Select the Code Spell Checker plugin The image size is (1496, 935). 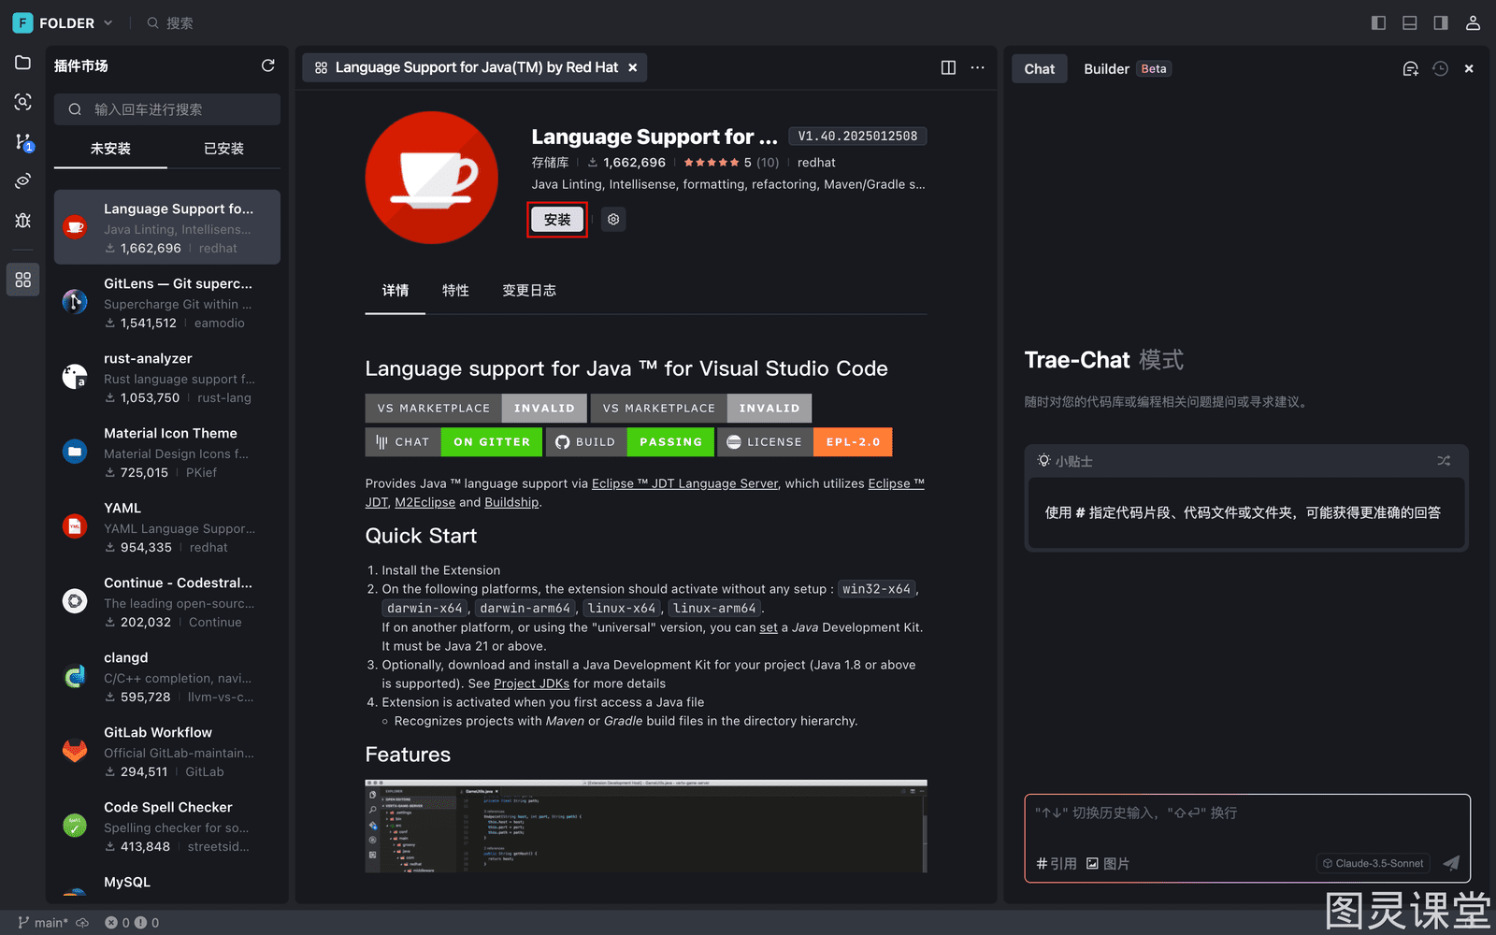[x=167, y=826]
